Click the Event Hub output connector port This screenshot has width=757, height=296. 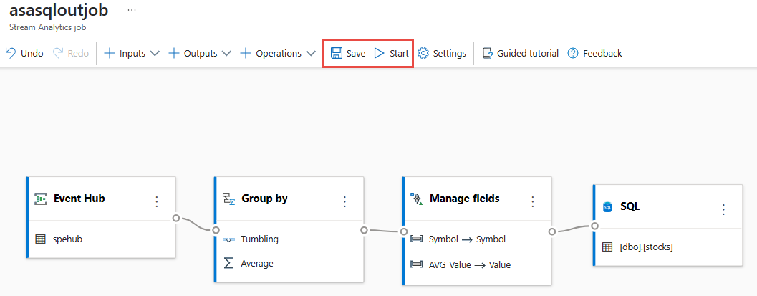coord(175,217)
